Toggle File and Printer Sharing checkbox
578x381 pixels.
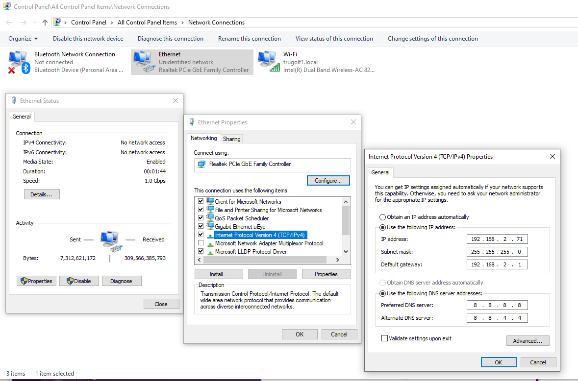pos(201,210)
